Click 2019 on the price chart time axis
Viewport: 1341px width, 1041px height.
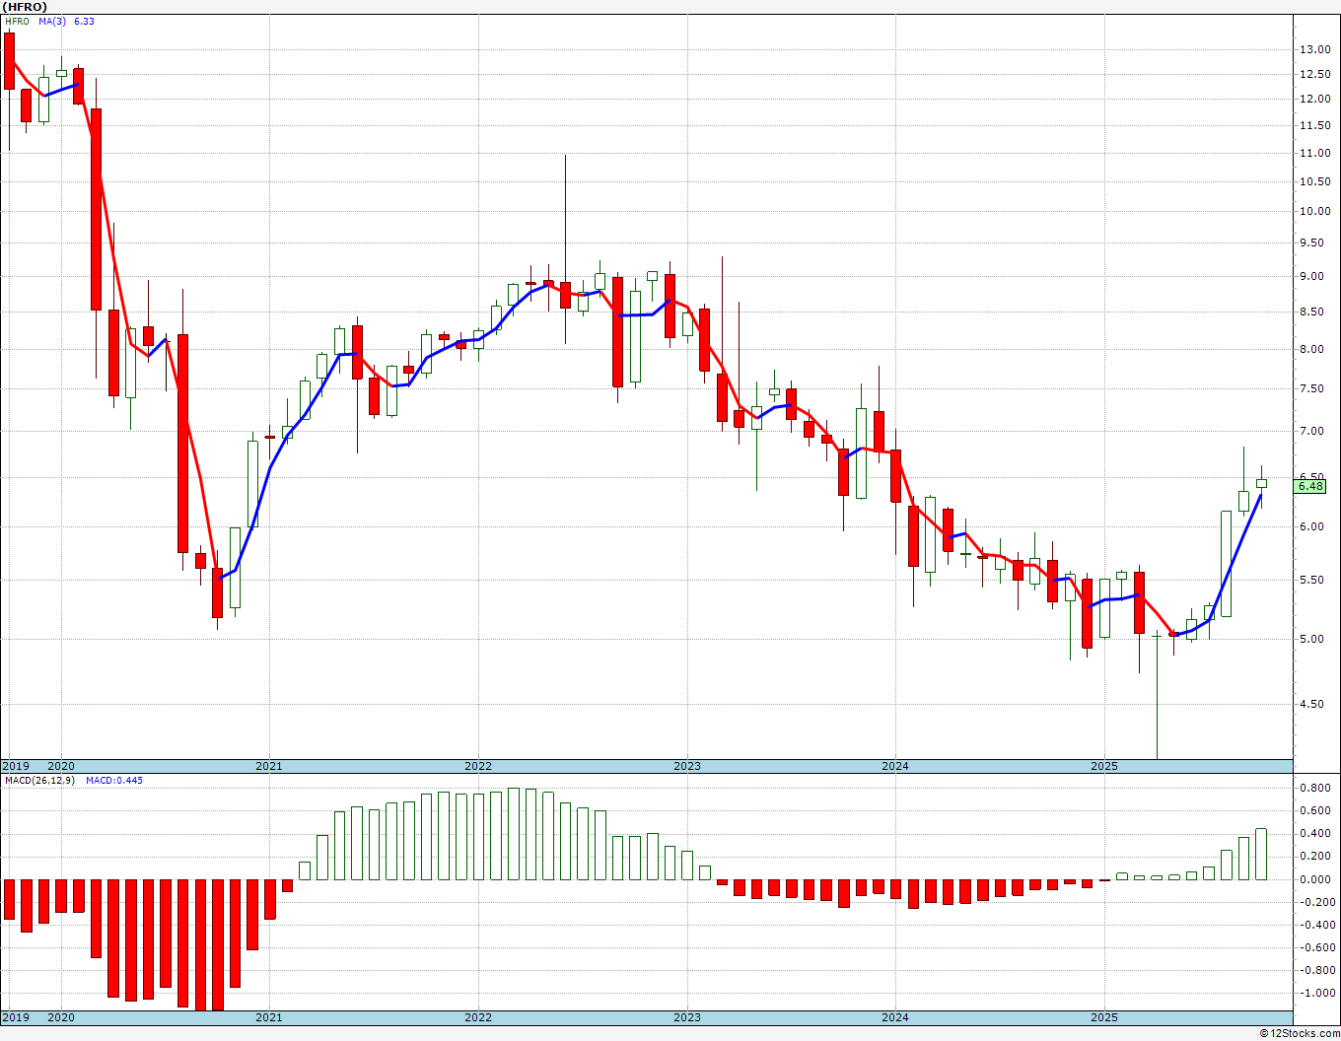click(15, 766)
